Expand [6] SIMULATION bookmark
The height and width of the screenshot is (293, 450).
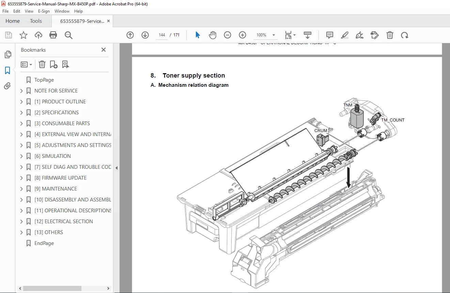(x=21, y=156)
